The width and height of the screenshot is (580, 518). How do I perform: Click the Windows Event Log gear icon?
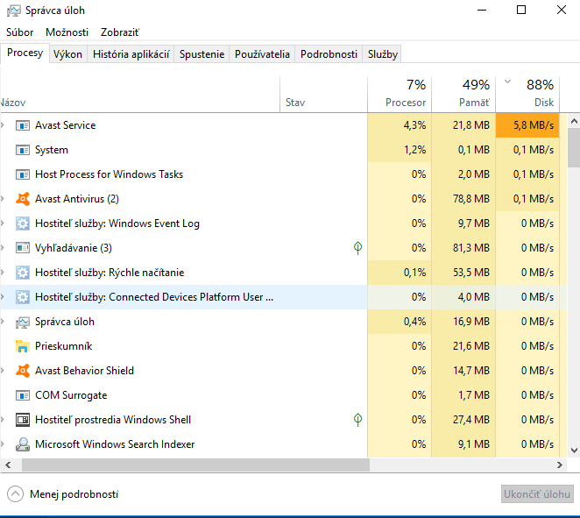pyautogui.click(x=23, y=224)
